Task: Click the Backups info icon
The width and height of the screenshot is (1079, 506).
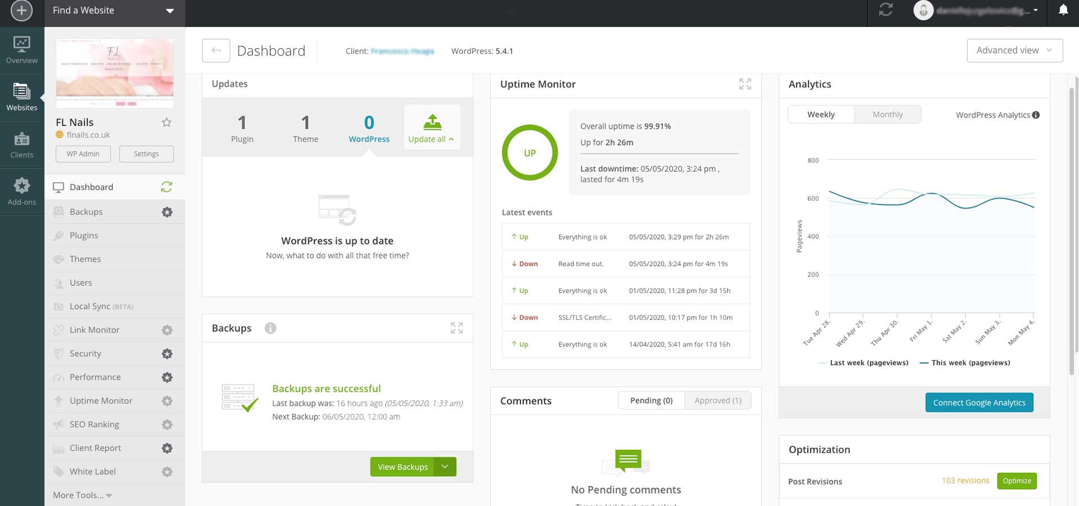Action: 270,328
